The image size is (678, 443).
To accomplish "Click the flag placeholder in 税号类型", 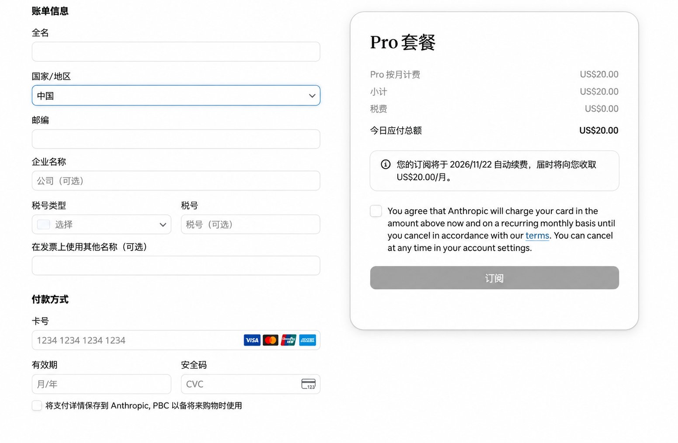I will pyautogui.click(x=43, y=225).
